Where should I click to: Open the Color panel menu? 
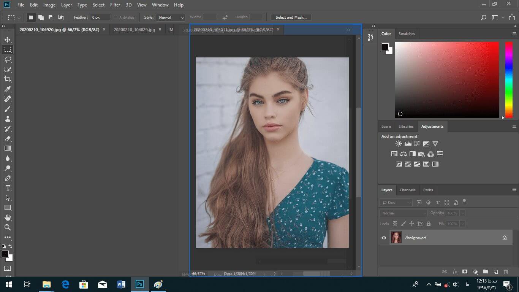tap(514, 33)
